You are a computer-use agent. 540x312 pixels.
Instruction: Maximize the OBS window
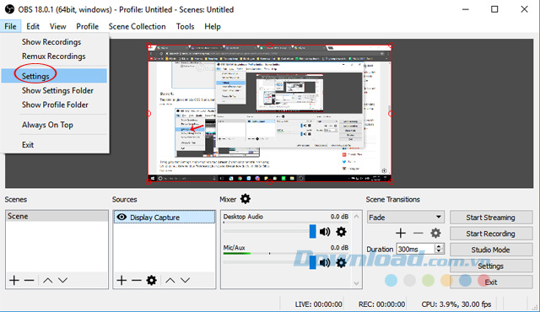click(x=494, y=9)
